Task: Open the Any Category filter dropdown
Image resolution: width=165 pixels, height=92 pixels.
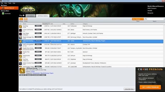Action: [x=138, y=19]
